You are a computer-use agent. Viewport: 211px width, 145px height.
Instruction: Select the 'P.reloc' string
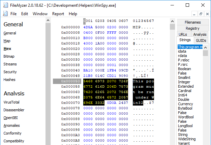pos(184,60)
